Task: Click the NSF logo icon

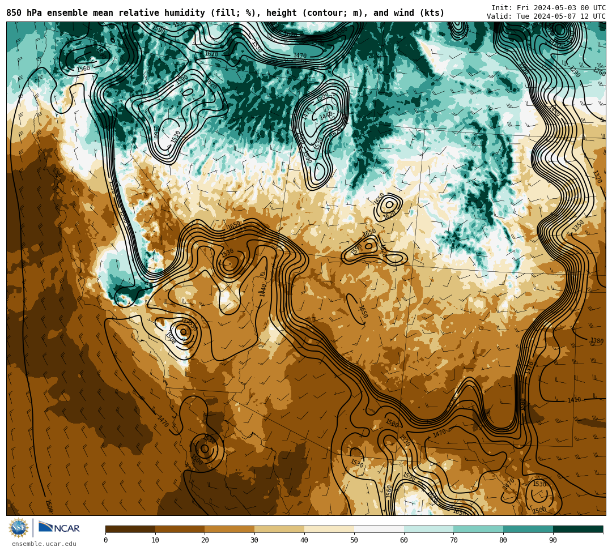Action: pos(18,528)
